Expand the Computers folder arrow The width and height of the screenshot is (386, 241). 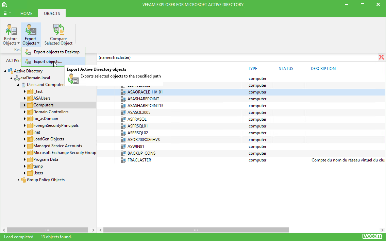[x=24, y=105]
